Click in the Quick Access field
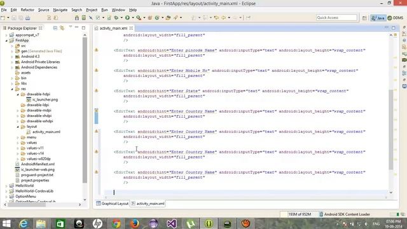Image resolution: width=407 pixels, height=229 pixels. point(336,17)
